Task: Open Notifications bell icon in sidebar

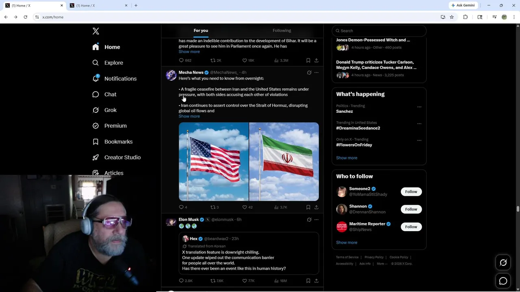Action: click(96, 78)
